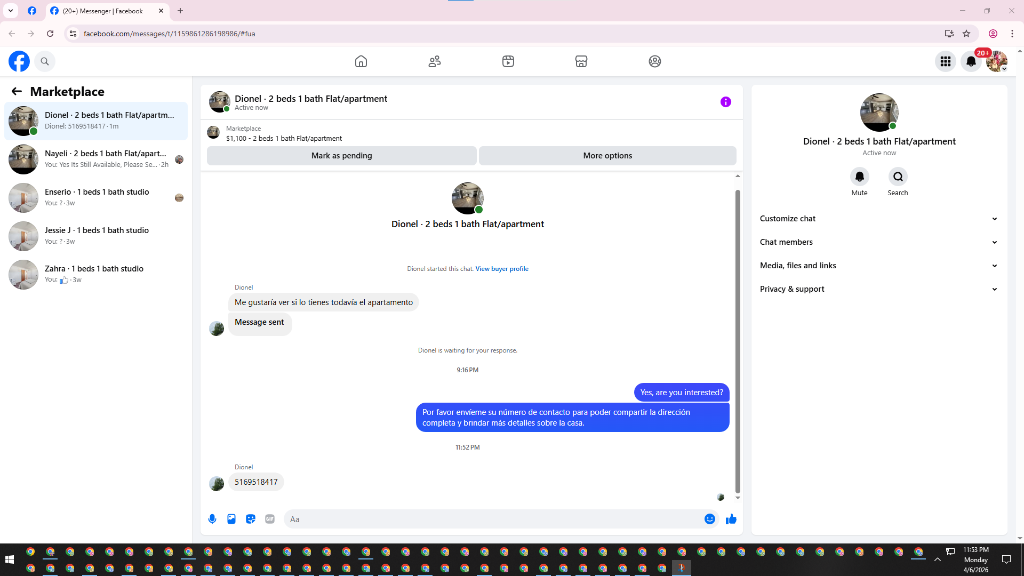The width and height of the screenshot is (1024, 576).
Task: Open the Facebook Home icon
Action: click(x=361, y=61)
